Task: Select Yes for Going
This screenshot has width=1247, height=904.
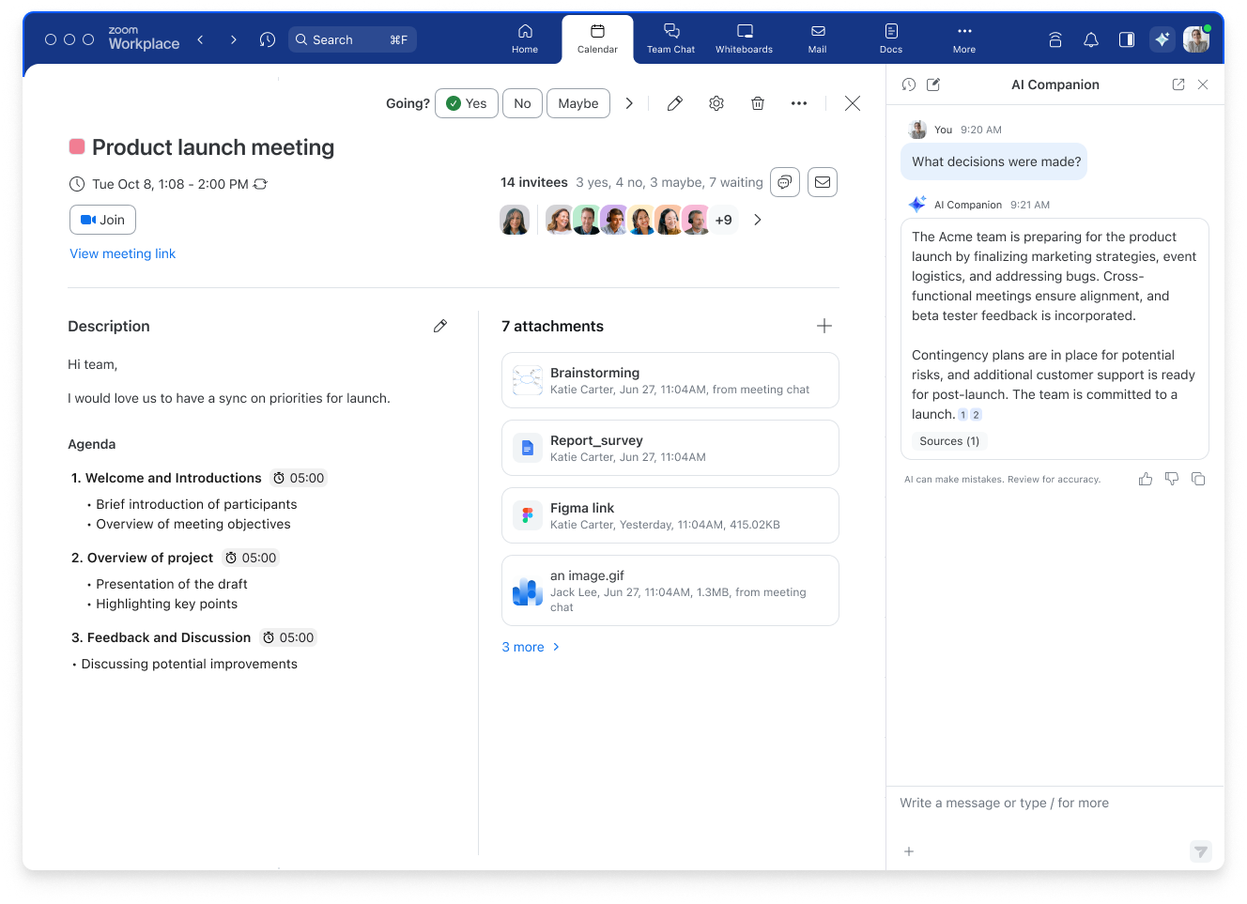Action: point(467,103)
